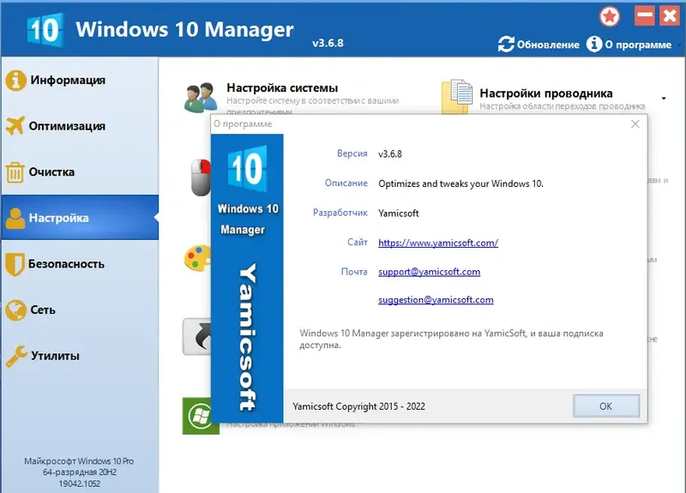This screenshot has height=493, width=686.
Task: Click the globe icon beside Сеть
Action: pyautogui.click(x=15, y=310)
